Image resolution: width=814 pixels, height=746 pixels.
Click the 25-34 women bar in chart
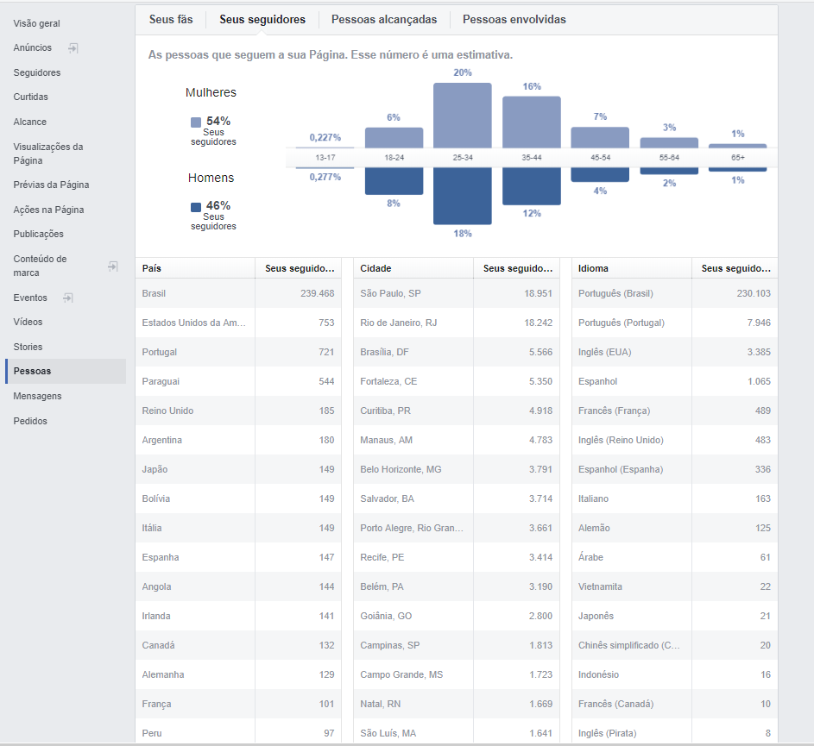(463, 114)
